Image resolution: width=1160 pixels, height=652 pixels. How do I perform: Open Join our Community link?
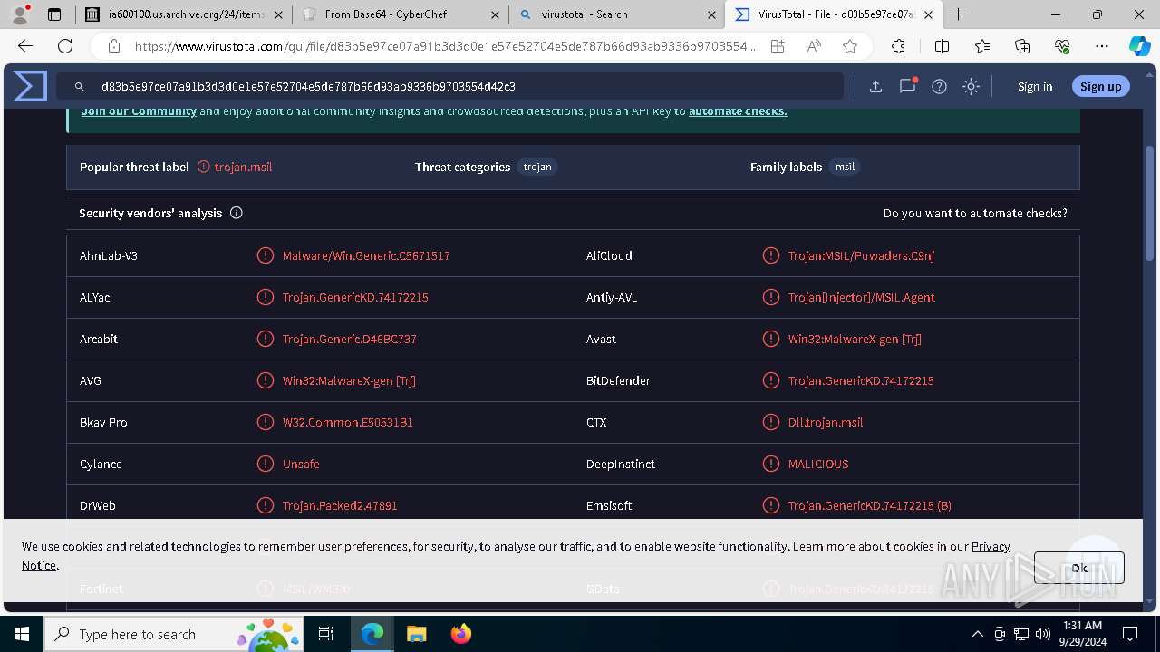pos(139,111)
